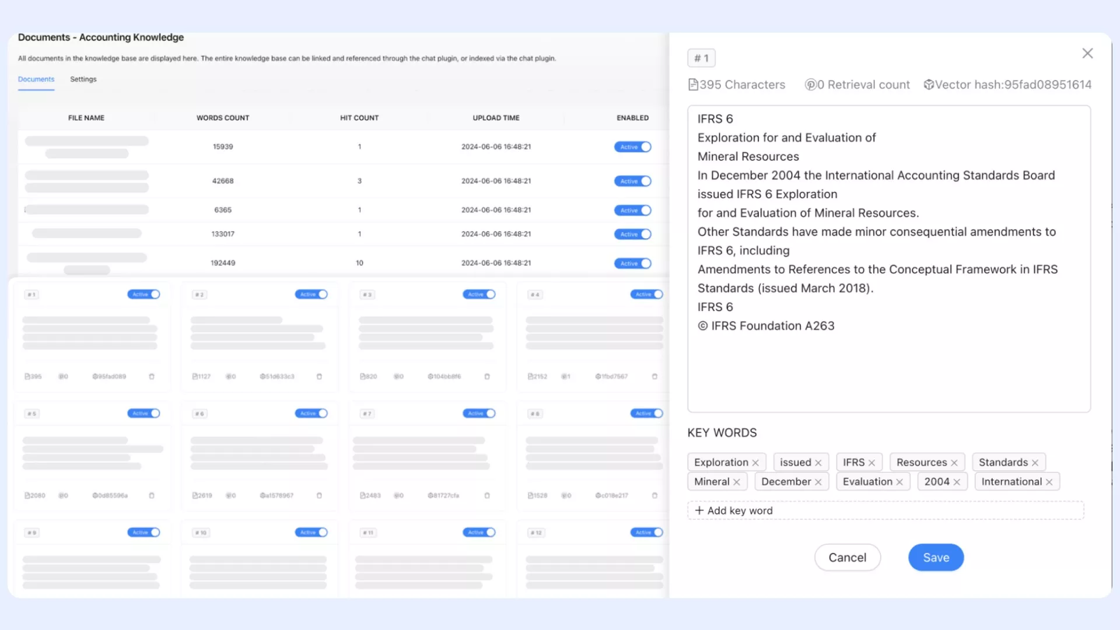Viewport: 1120px width, 630px height.
Task: Delete chunk #1 via trash icon
Action: (152, 376)
